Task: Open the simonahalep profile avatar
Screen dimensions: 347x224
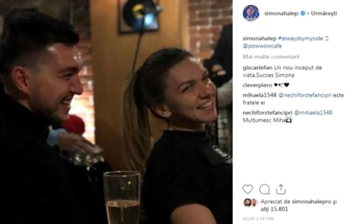Action: [x=251, y=13]
